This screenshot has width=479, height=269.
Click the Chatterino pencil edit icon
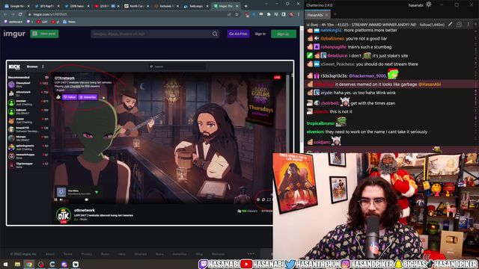(450, 25)
